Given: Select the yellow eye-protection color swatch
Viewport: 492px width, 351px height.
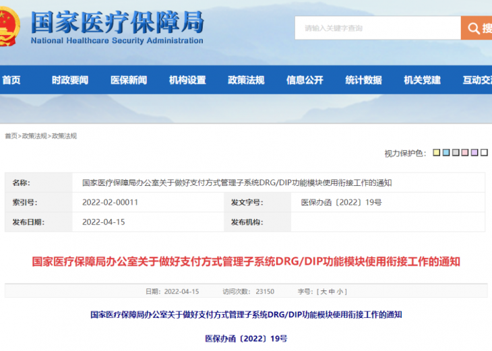Looking at the screenshot, I should [x=437, y=153].
